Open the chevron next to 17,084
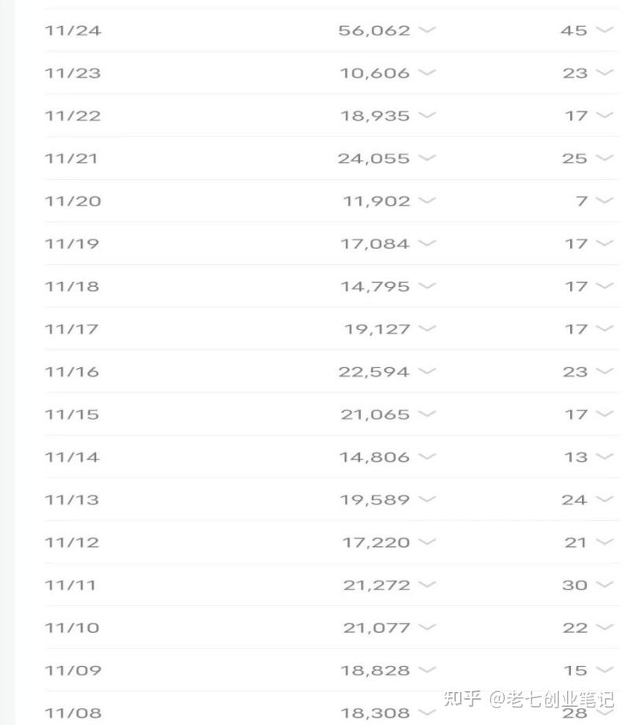Screen dimensions: 630x725 (x=427, y=243)
